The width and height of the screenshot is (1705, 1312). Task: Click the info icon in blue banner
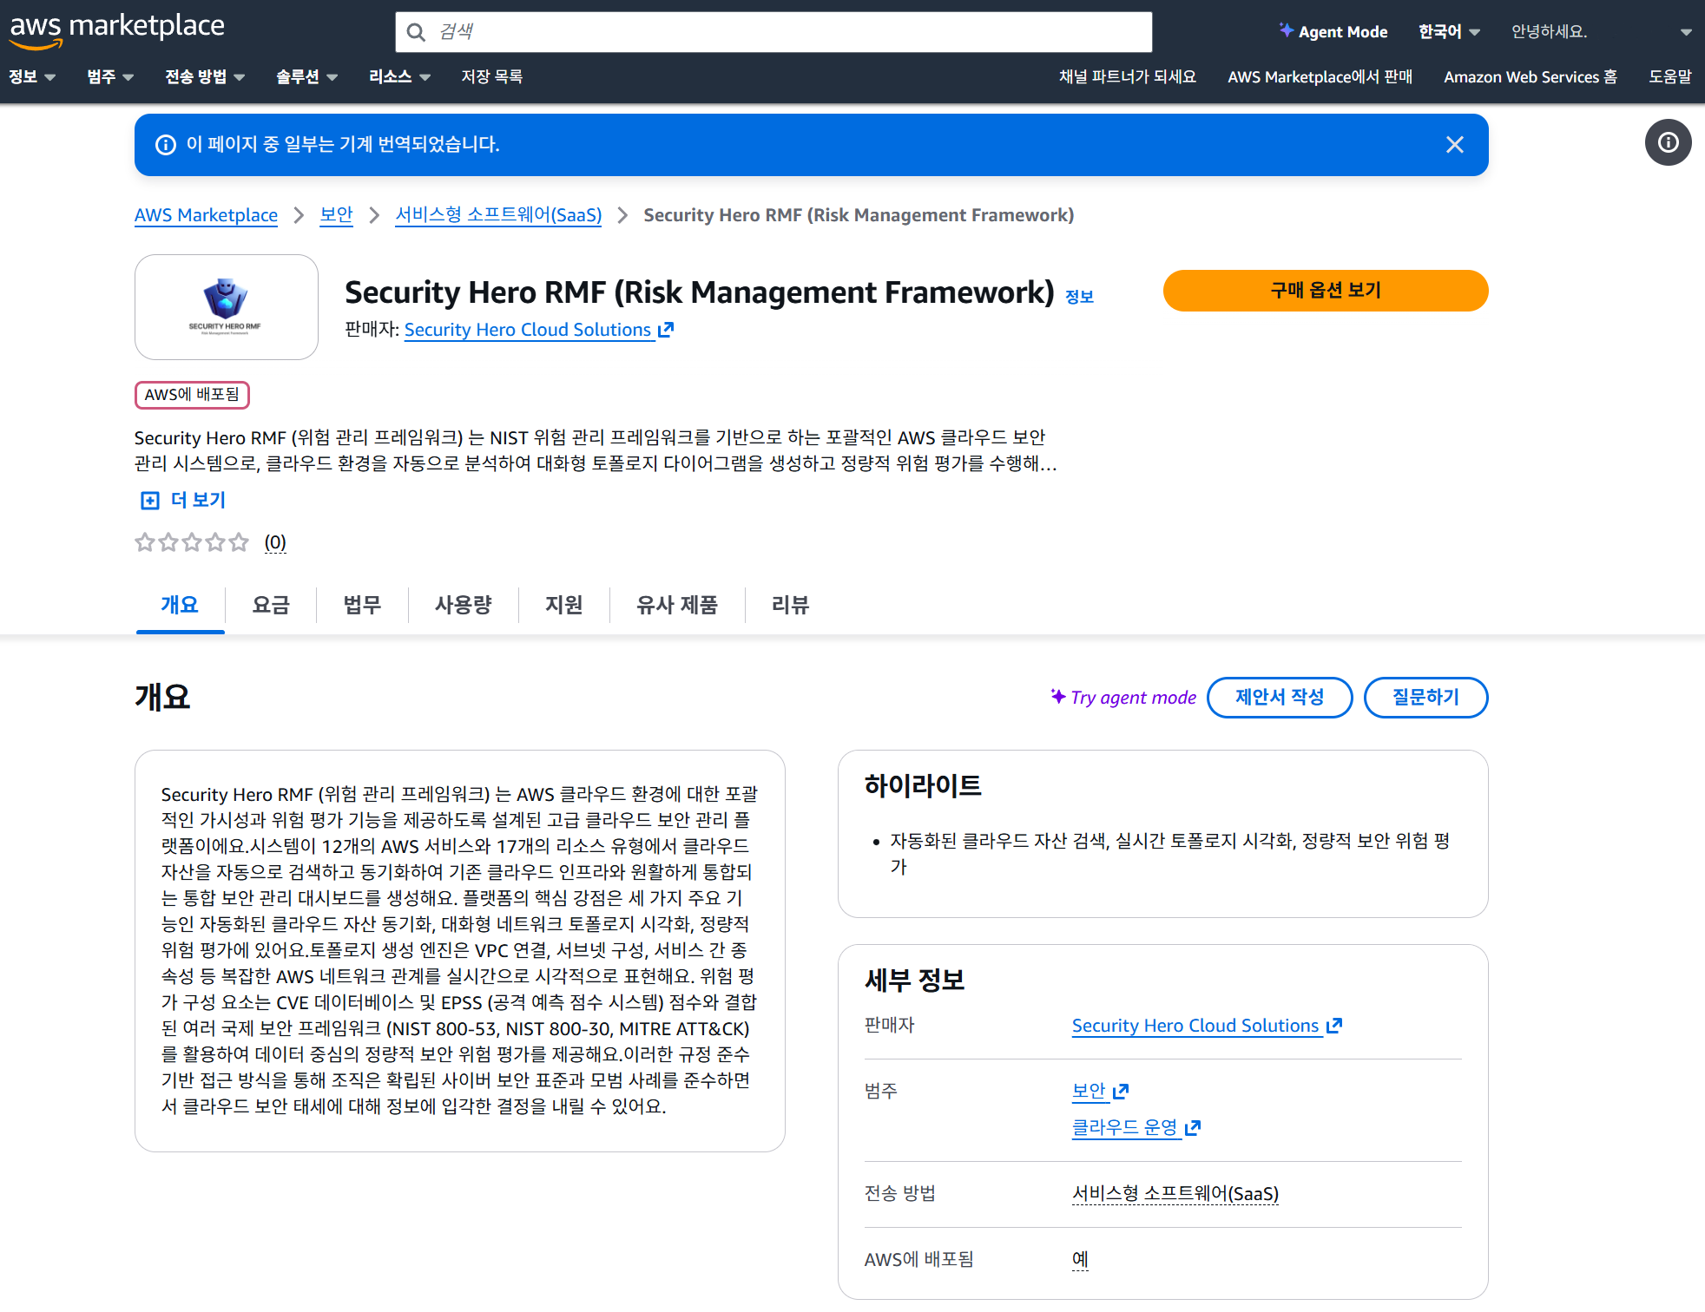[x=166, y=145]
